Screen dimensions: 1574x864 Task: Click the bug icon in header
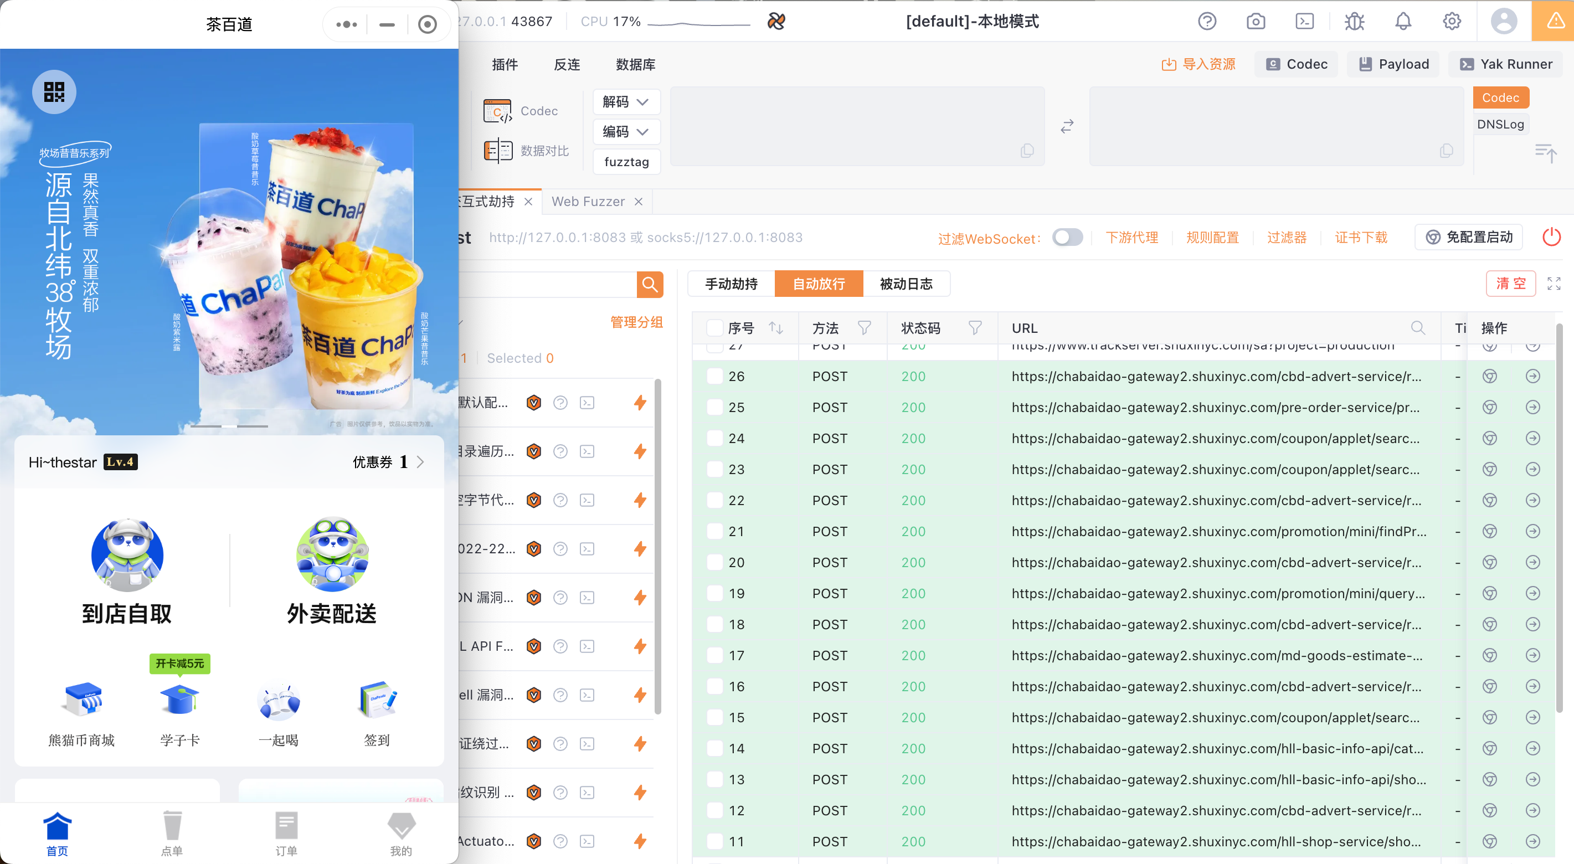point(1354,22)
